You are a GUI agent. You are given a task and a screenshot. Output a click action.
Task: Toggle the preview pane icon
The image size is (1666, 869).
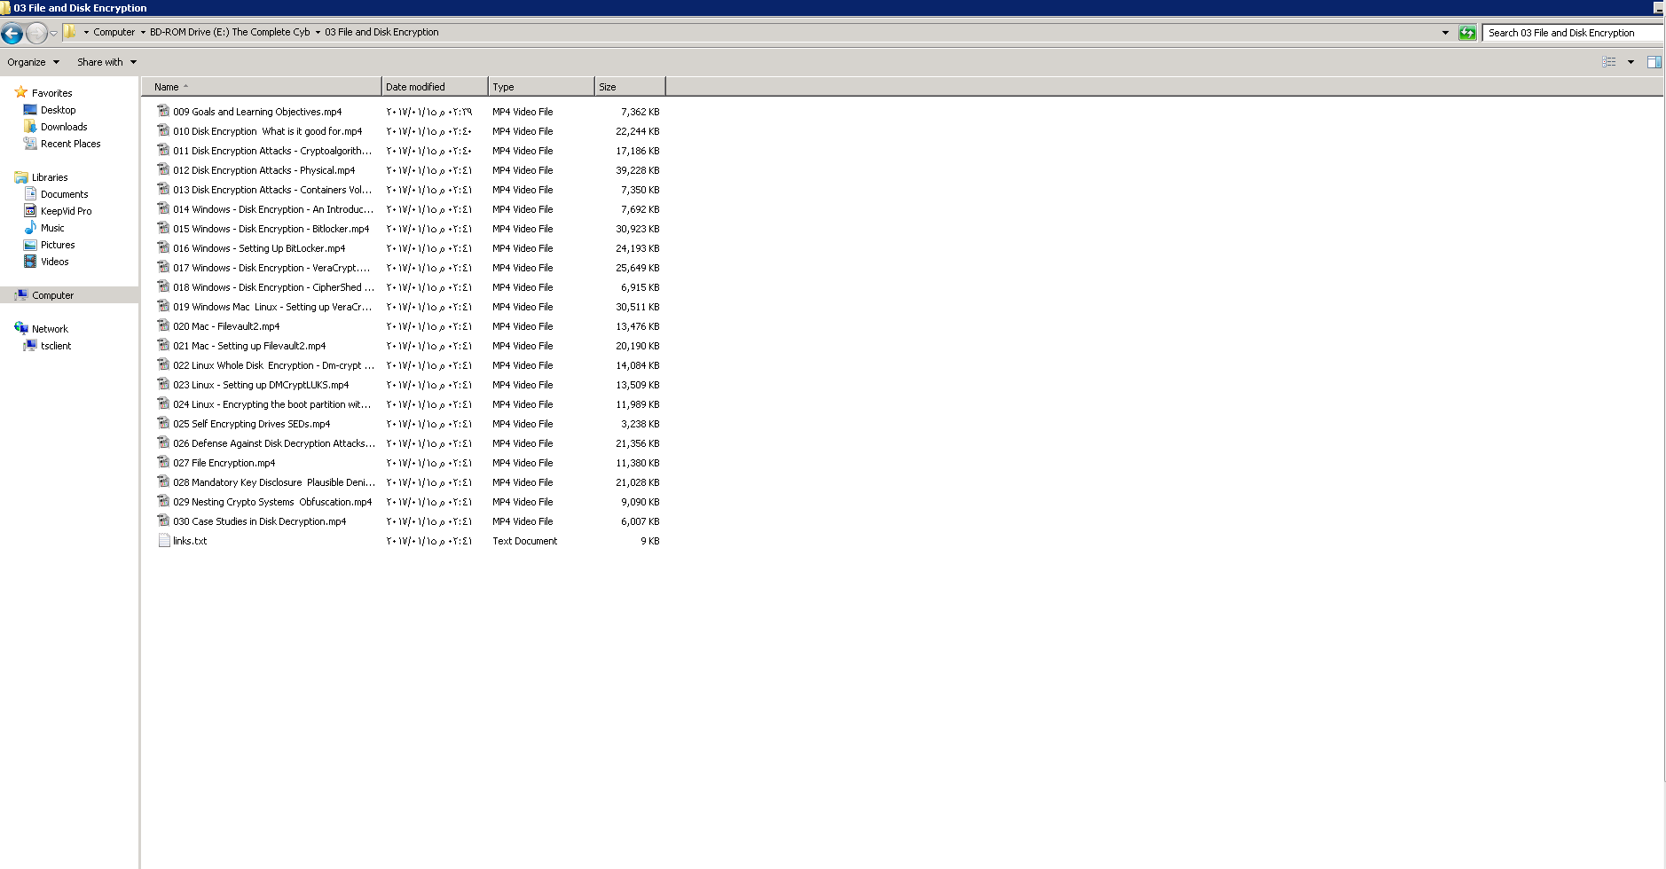[1654, 62]
